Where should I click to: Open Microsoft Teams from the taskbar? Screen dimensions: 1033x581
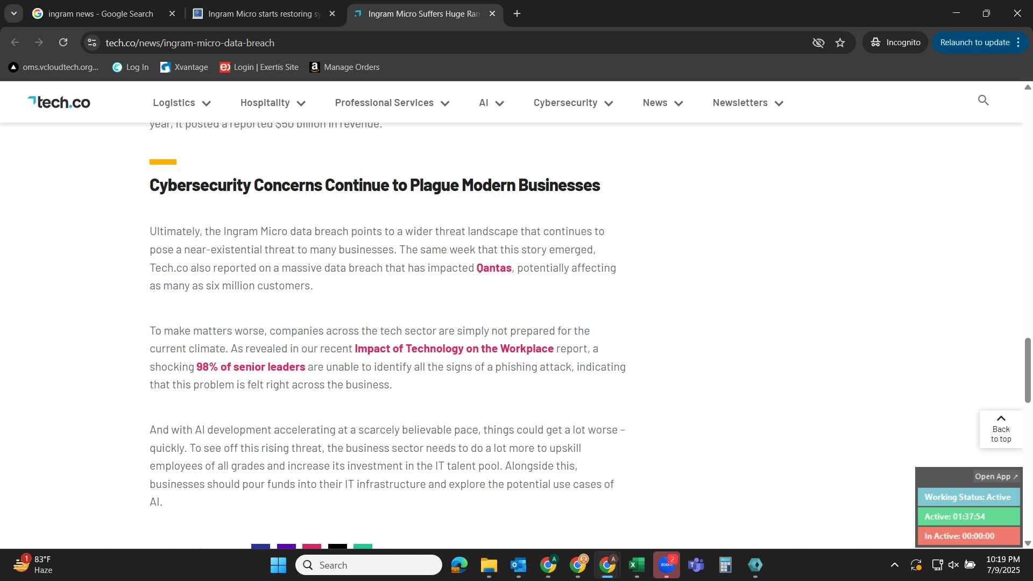pos(696,565)
